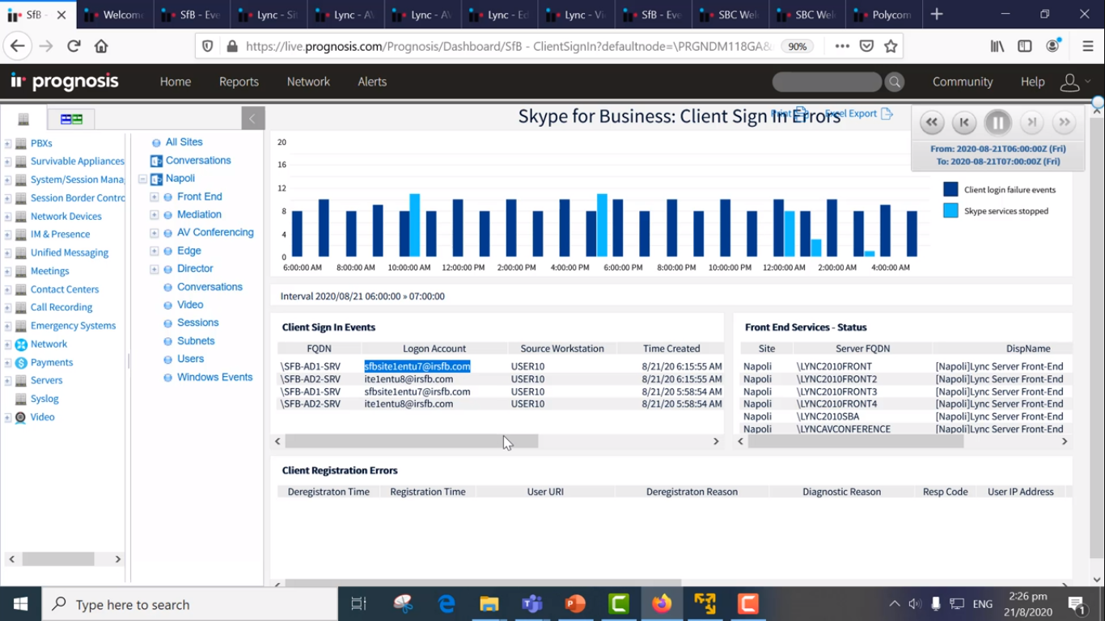Open File Explorer from the taskbar
1105x621 pixels.
489,604
